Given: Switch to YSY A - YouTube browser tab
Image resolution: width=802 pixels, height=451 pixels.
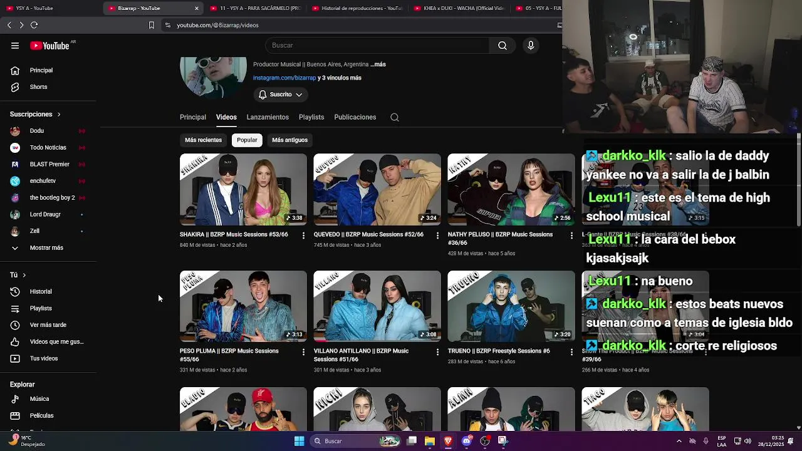Looking at the screenshot, I should tap(50, 8).
